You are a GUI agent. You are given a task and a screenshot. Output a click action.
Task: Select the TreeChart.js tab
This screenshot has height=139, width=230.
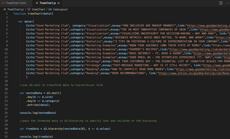[x=48, y=3]
